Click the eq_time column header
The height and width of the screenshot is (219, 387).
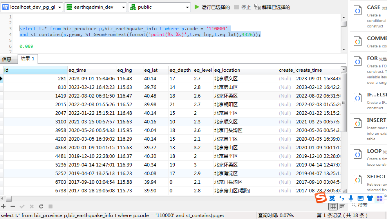[92, 70]
